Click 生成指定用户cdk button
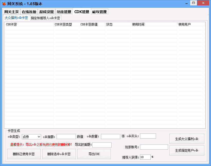 tap(187, 150)
